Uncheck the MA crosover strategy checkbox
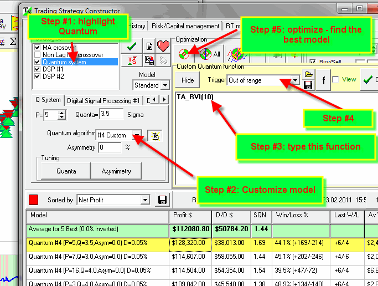 pyautogui.click(x=38, y=48)
